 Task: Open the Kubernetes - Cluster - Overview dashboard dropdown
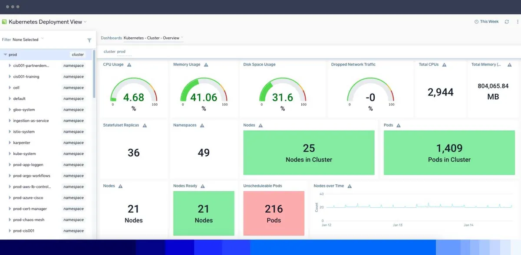point(153,38)
